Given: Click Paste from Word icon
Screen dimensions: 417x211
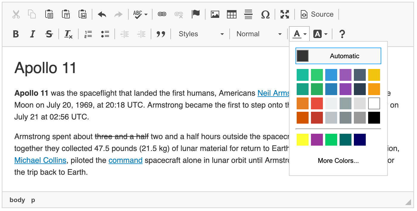Looking at the screenshot, I should (83, 14).
